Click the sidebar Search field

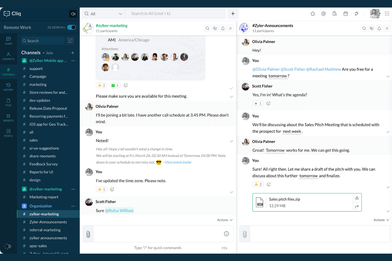(x=43, y=41)
